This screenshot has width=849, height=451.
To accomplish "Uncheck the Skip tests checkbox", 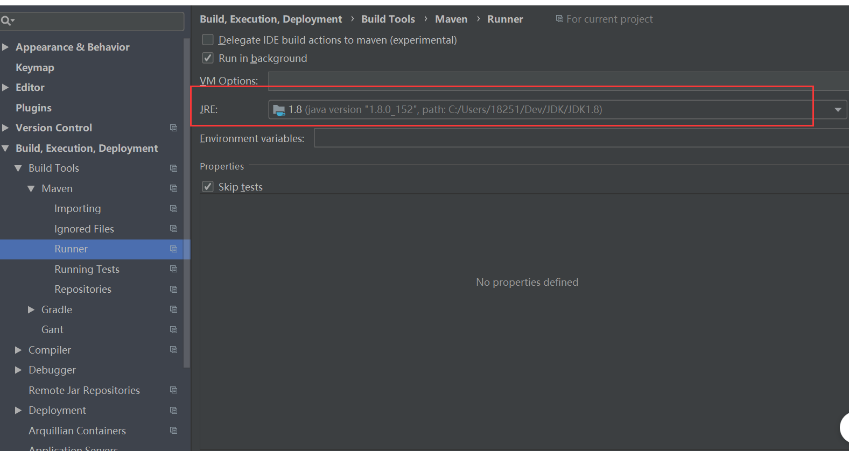I will click(207, 187).
